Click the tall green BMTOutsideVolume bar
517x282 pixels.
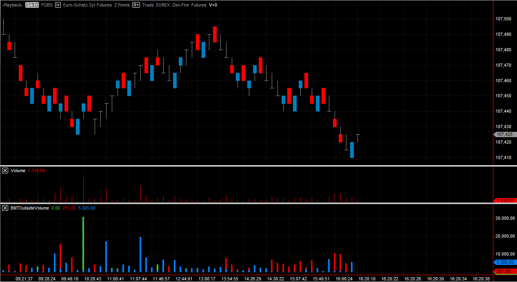(83, 243)
